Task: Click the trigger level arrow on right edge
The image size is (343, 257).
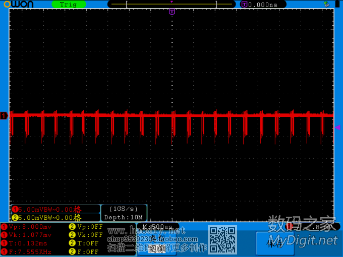Action: [337, 128]
